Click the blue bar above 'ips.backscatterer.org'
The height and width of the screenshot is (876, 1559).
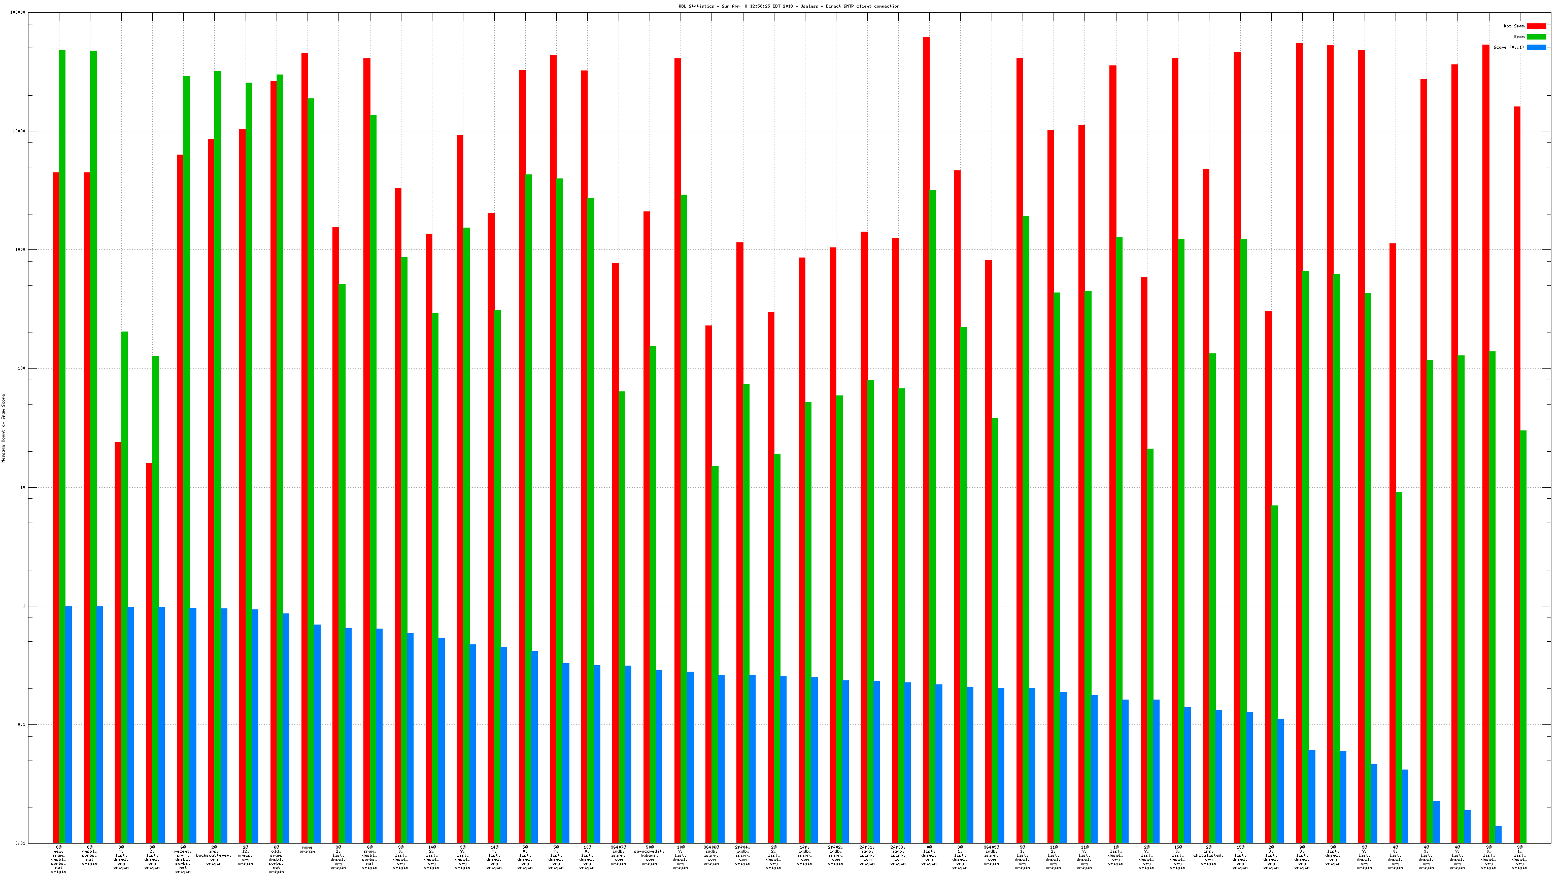coord(224,725)
